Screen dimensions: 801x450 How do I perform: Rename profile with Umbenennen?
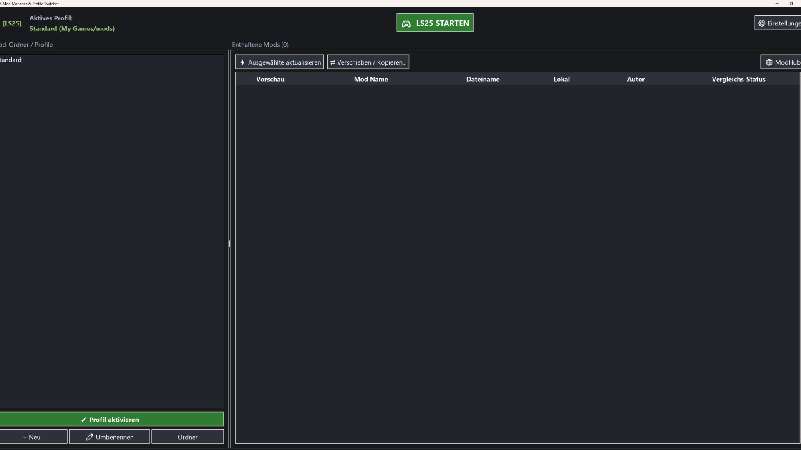[109, 437]
